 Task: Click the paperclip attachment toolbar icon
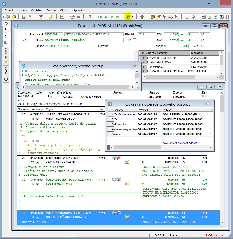[x=187, y=17]
